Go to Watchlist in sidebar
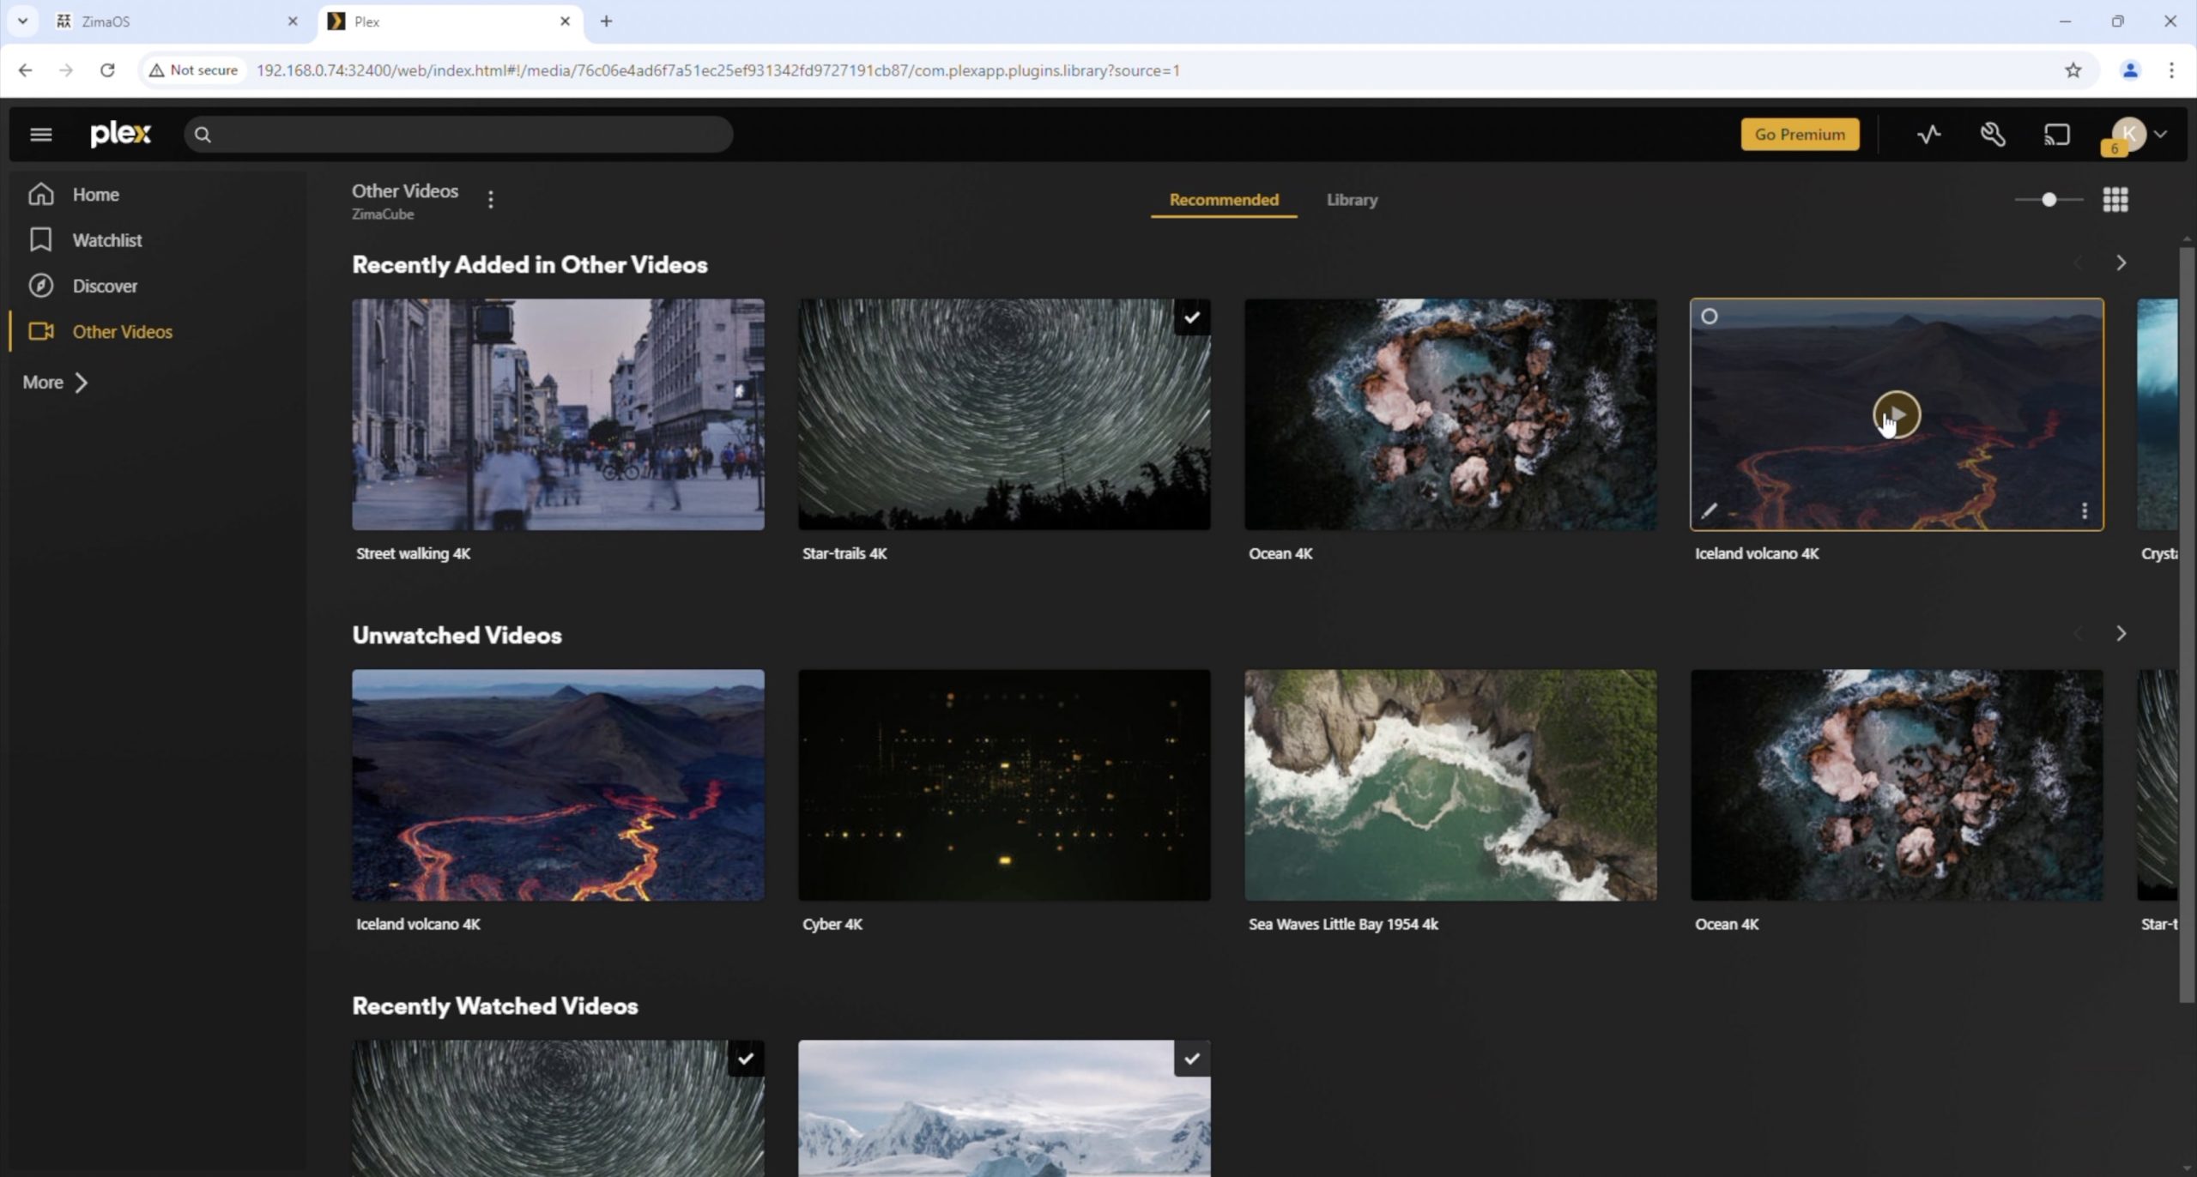 106,240
